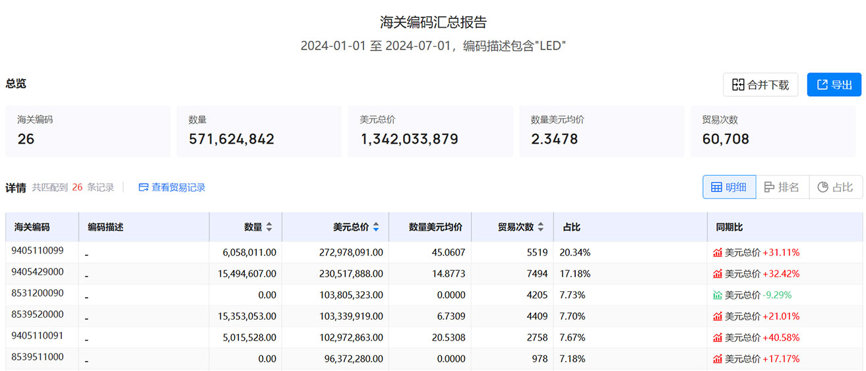Screen dimensions: 866x371
Task: Click share value 20.34%
Action: pyautogui.click(x=575, y=252)
